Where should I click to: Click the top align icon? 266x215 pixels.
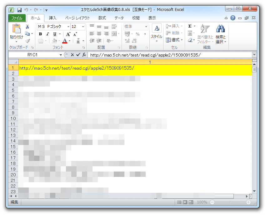(x=92, y=26)
